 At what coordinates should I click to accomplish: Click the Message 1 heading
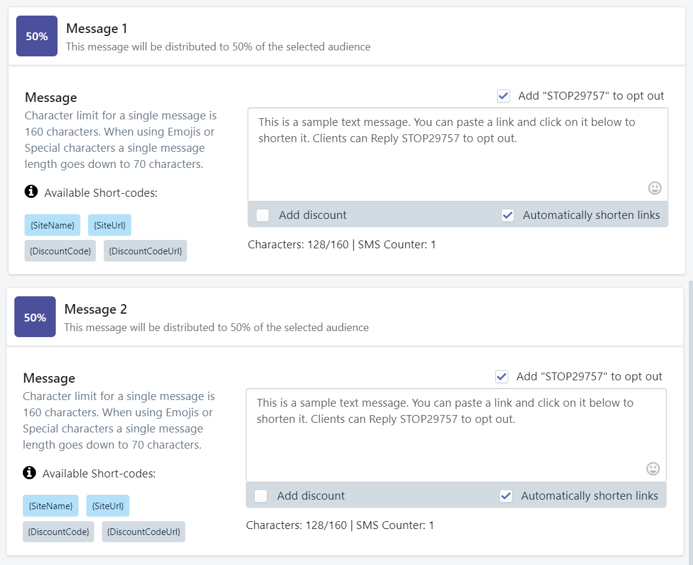tap(97, 29)
